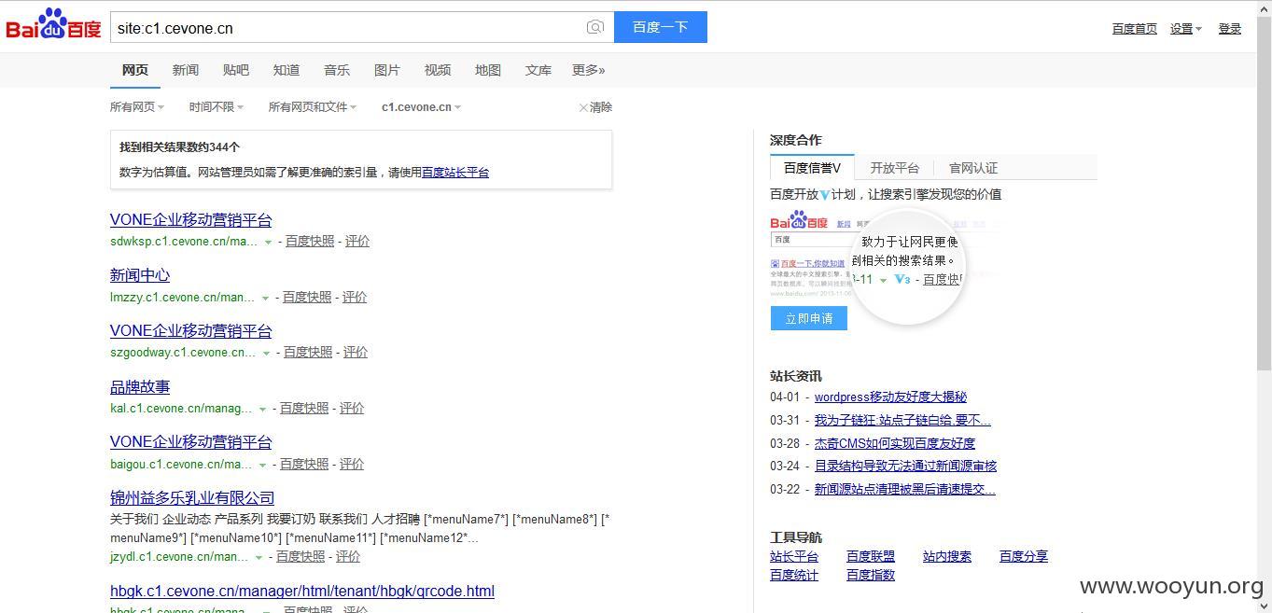Click the Baidu search button 百度一下
Viewport: 1272px width, 613px height.
click(x=661, y=27)
